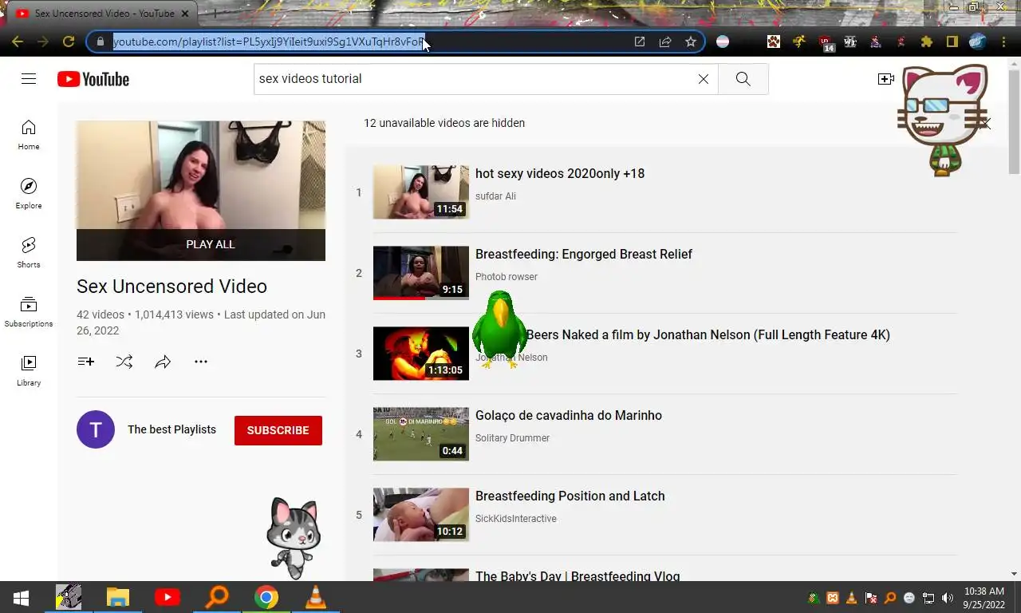
Task: Open Subscriptions in the sidebar
Action: (29, 312)
